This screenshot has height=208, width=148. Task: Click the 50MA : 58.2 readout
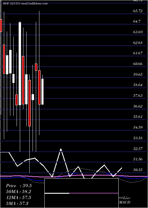click(x=19, y=192)
